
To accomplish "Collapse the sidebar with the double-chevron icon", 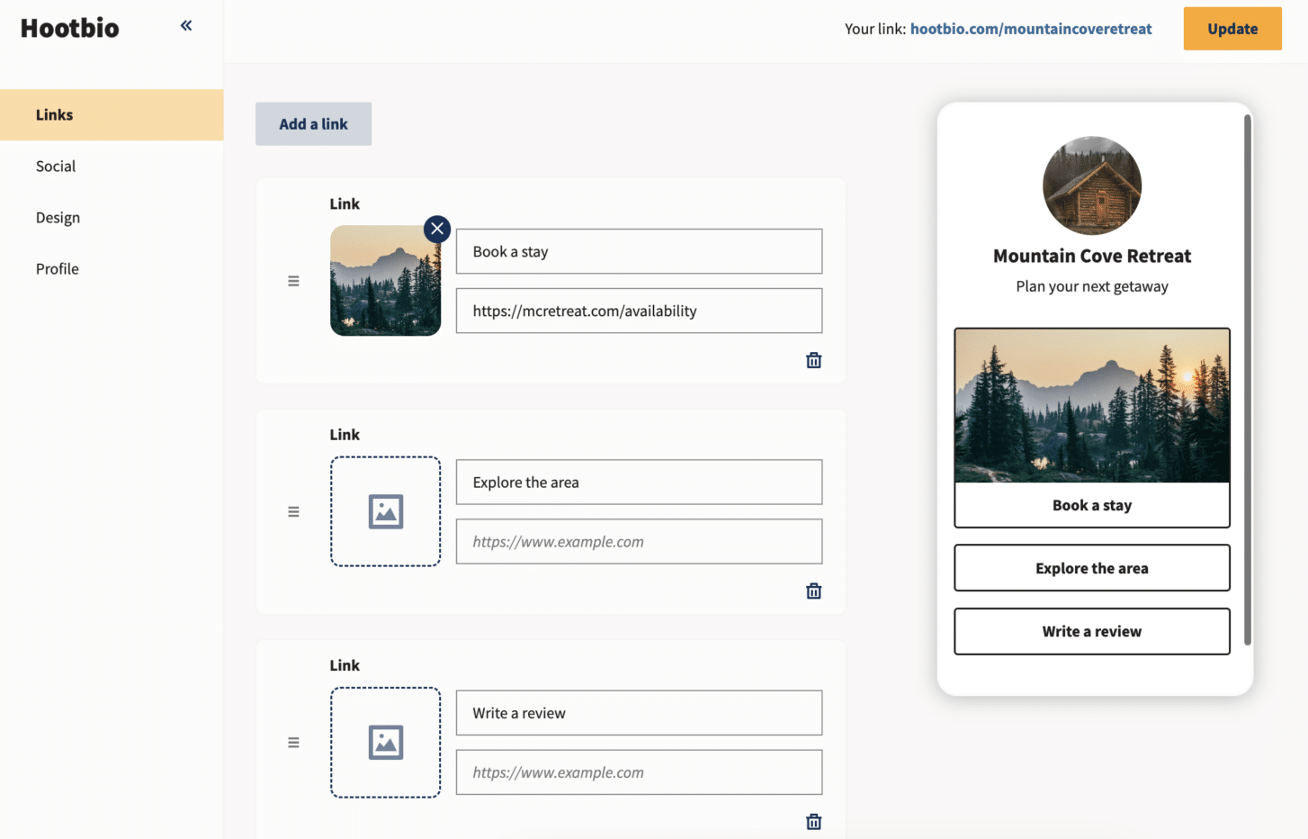I will [186, 26].
